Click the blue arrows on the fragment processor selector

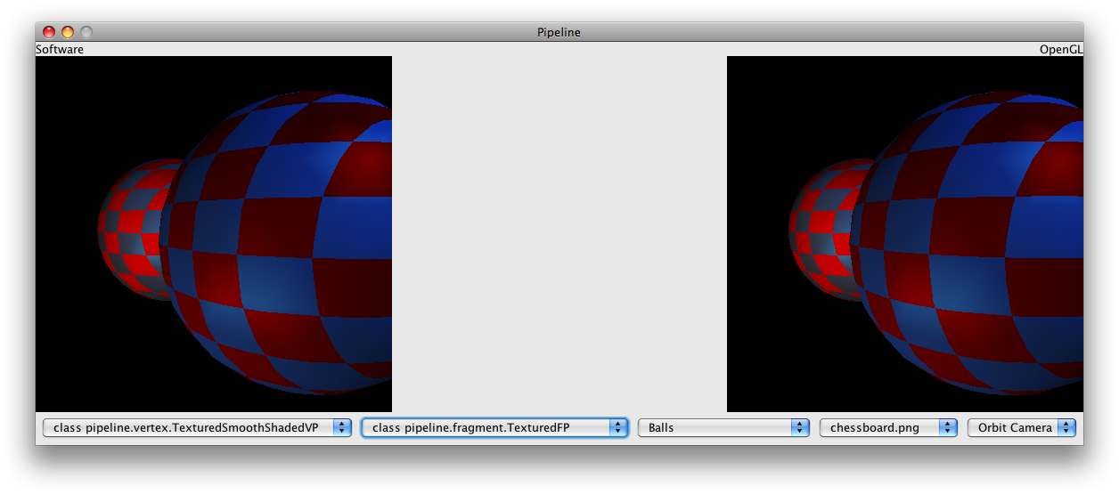tap(618, 428)
